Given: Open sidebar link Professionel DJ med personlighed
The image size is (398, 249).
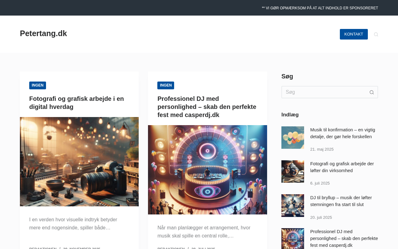Looking at the screenshot, I should pyautogui.click(x=344, y=238).
